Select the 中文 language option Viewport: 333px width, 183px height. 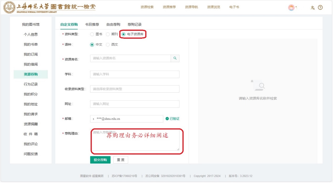(92, 45)
